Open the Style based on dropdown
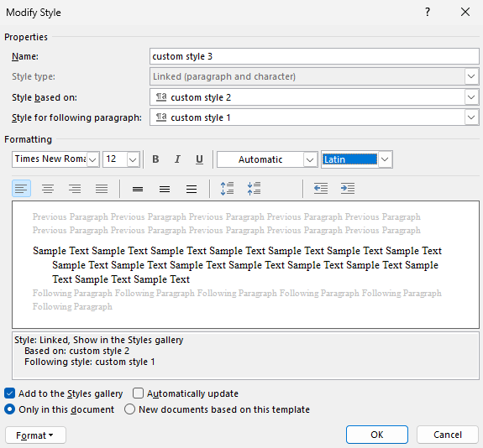The height and width of the screenshot is (448, 483). click(471, 97)
